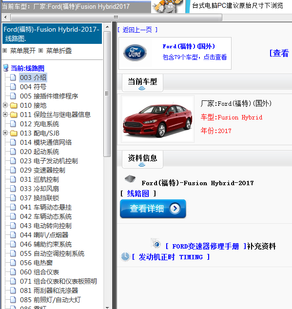Click 菜单折叠 to collapse all menus

click(x=59, y=51)
